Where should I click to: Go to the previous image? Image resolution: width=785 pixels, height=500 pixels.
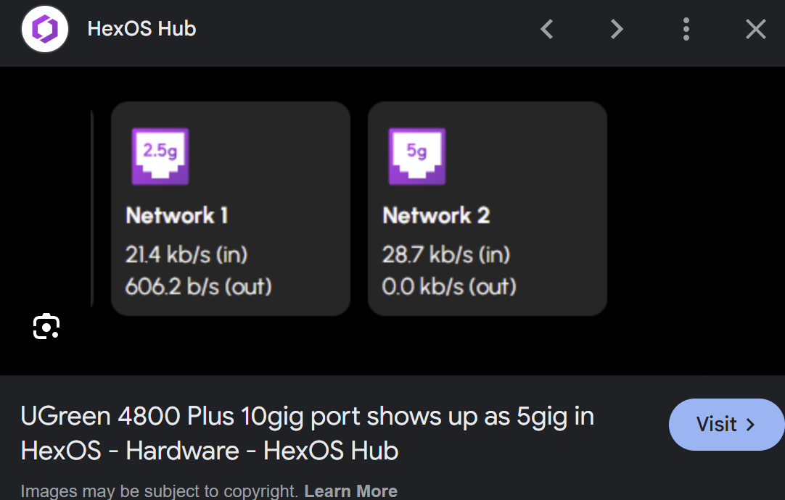coord(547,30)
